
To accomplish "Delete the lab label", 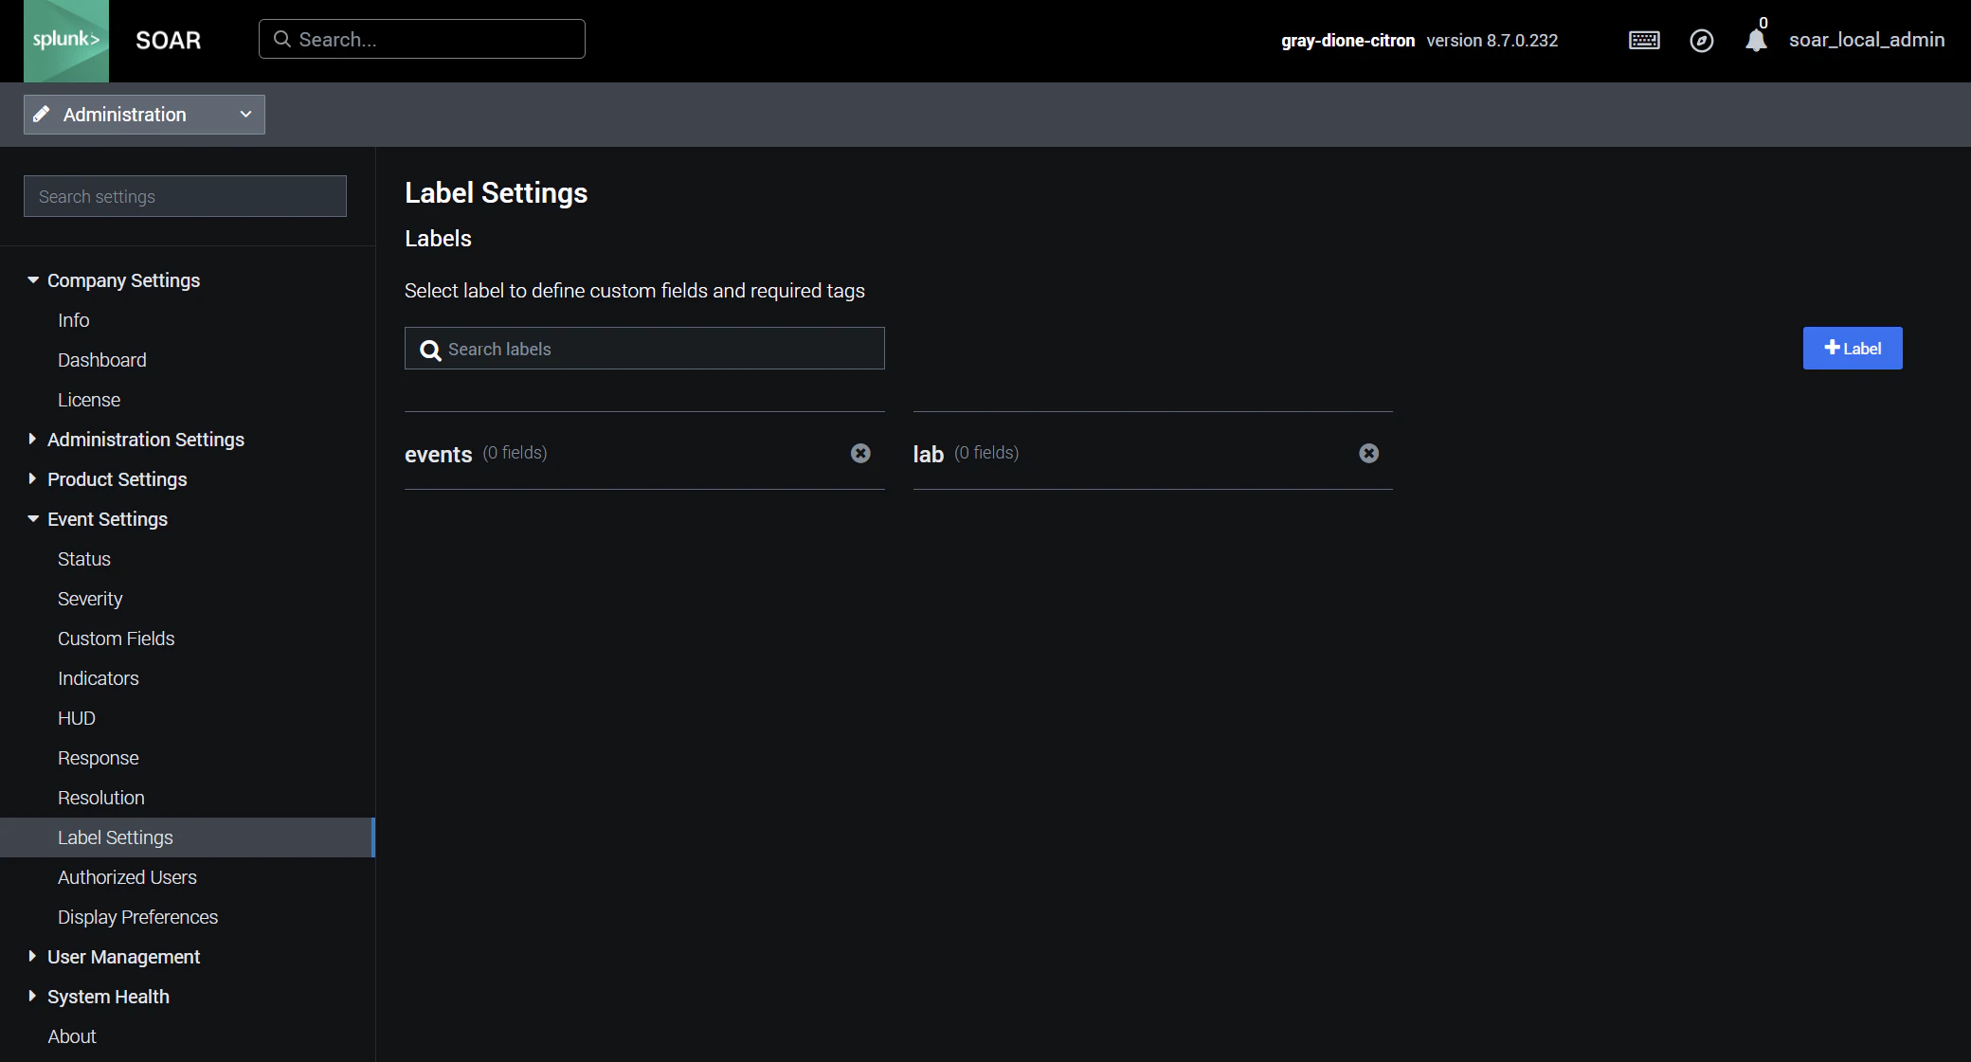I will (x=1368, y=453).
